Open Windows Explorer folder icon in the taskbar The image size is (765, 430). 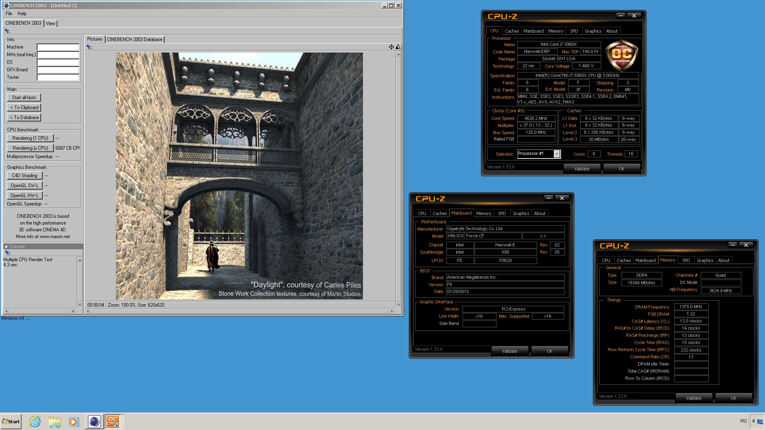pos(55,421)
